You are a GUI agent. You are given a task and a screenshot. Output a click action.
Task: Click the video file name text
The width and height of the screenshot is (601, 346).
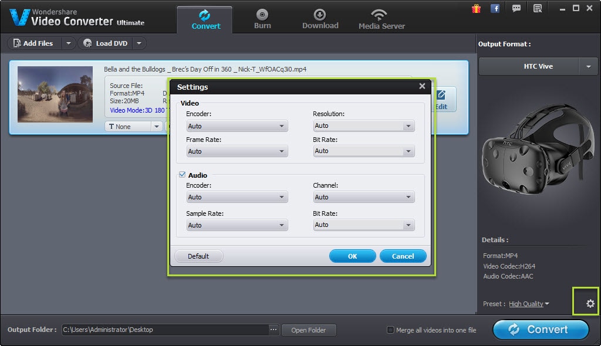click(x=205, y=69)
